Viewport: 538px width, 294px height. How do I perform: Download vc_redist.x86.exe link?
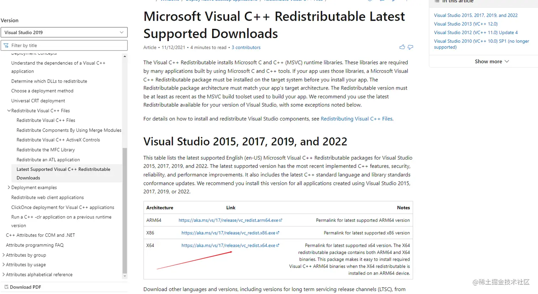tap(230, 233)
